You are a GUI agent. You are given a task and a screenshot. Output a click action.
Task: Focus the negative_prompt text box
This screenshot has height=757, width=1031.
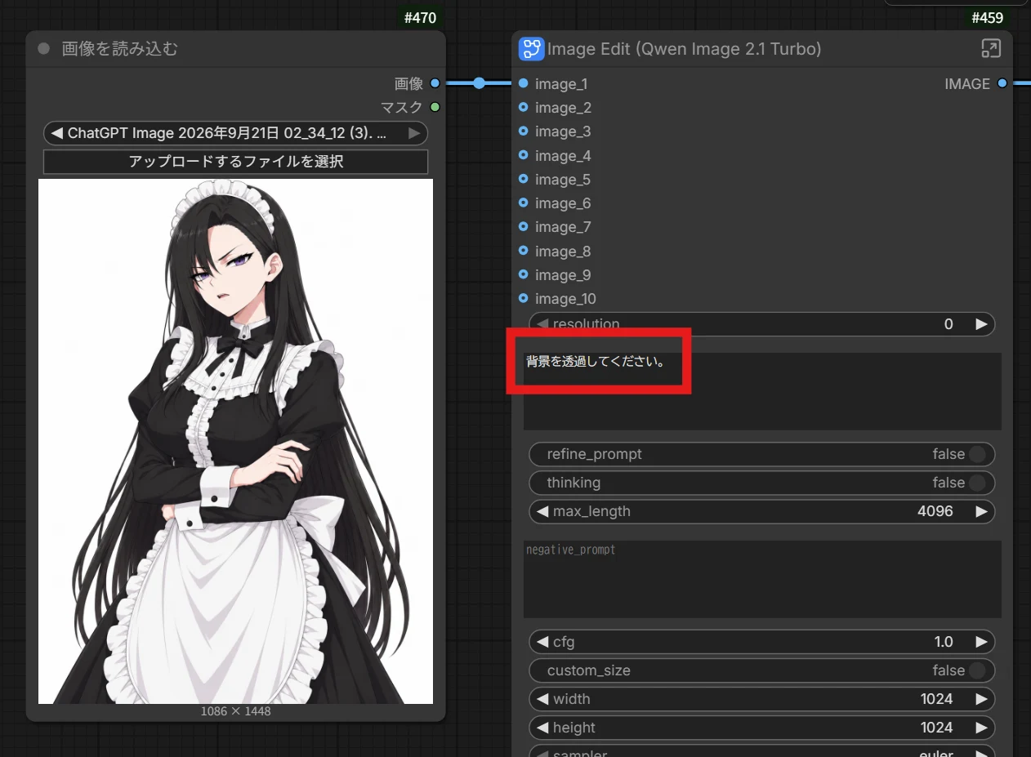(x=762, y=579)
